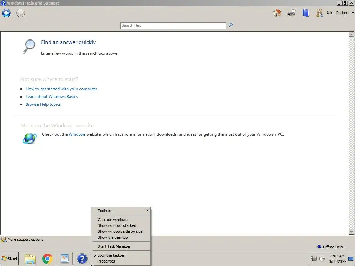Click the Help window title bar icon
This screenshot has width=355, height=266.
3,3
